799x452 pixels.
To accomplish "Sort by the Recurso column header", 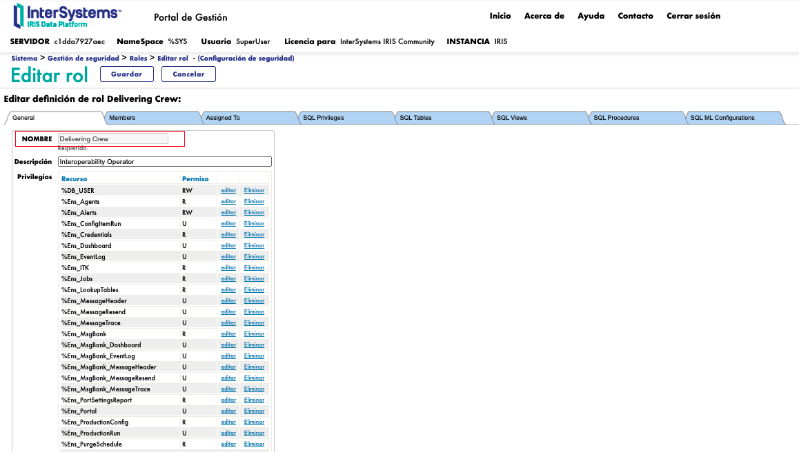I will [x=74, y=179].
